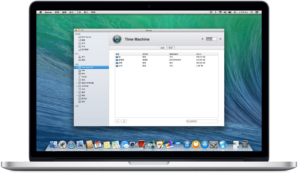Open the Trash in the Dock

245,145
